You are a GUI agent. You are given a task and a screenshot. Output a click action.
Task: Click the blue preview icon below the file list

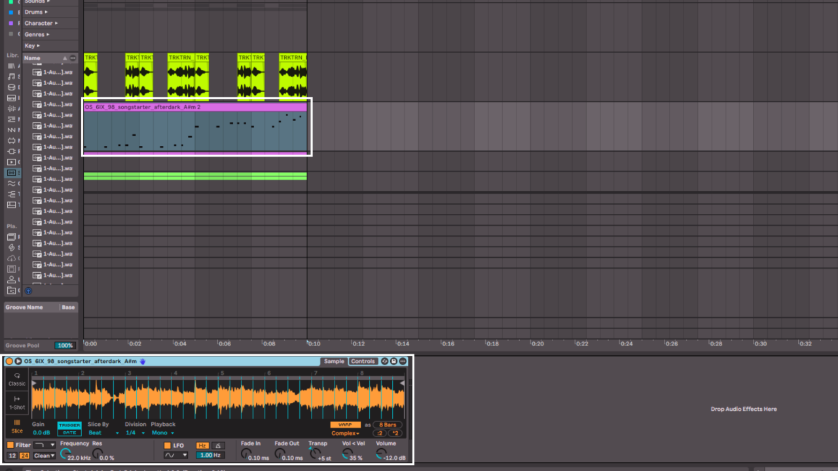(28, 291)
